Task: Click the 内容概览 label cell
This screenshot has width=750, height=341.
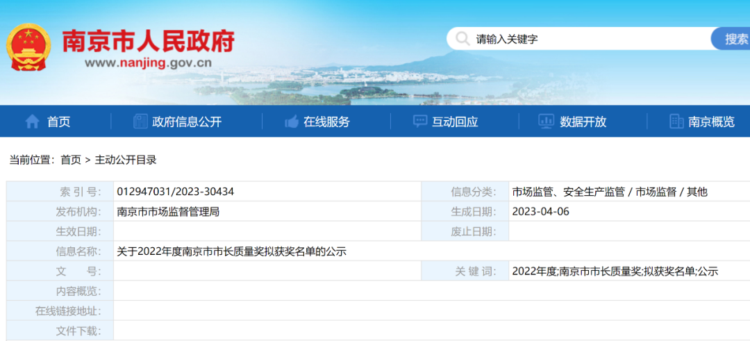Action: [x=60, y=291]
